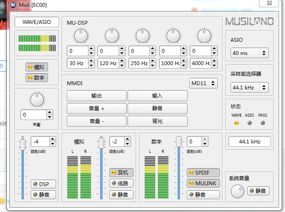This screenshot has width=285, height=212.
Task: Open the 120 Hz frequency selector
Action: click(x=111, y=63)
